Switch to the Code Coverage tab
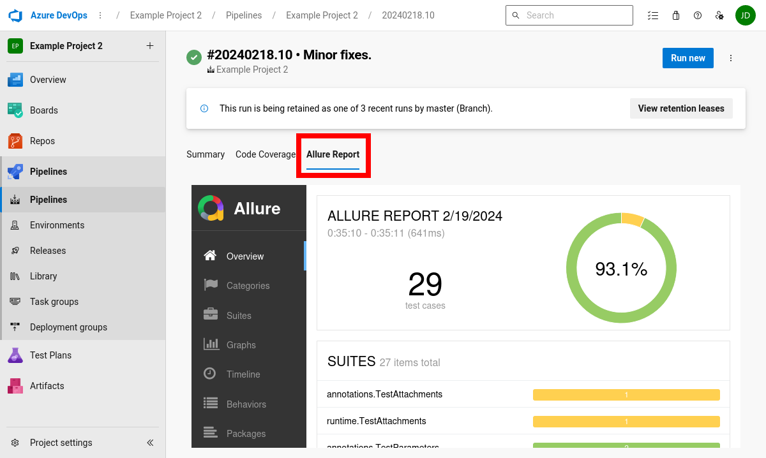 click(x=265, y=154)
